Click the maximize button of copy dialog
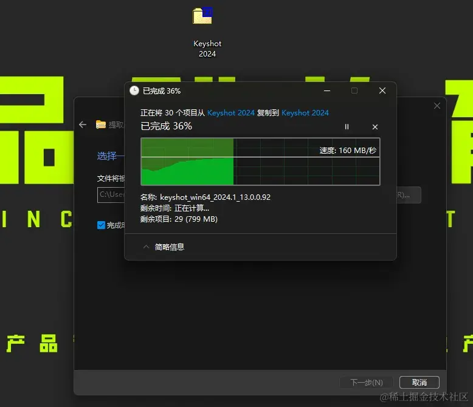 tap(354, 91)
